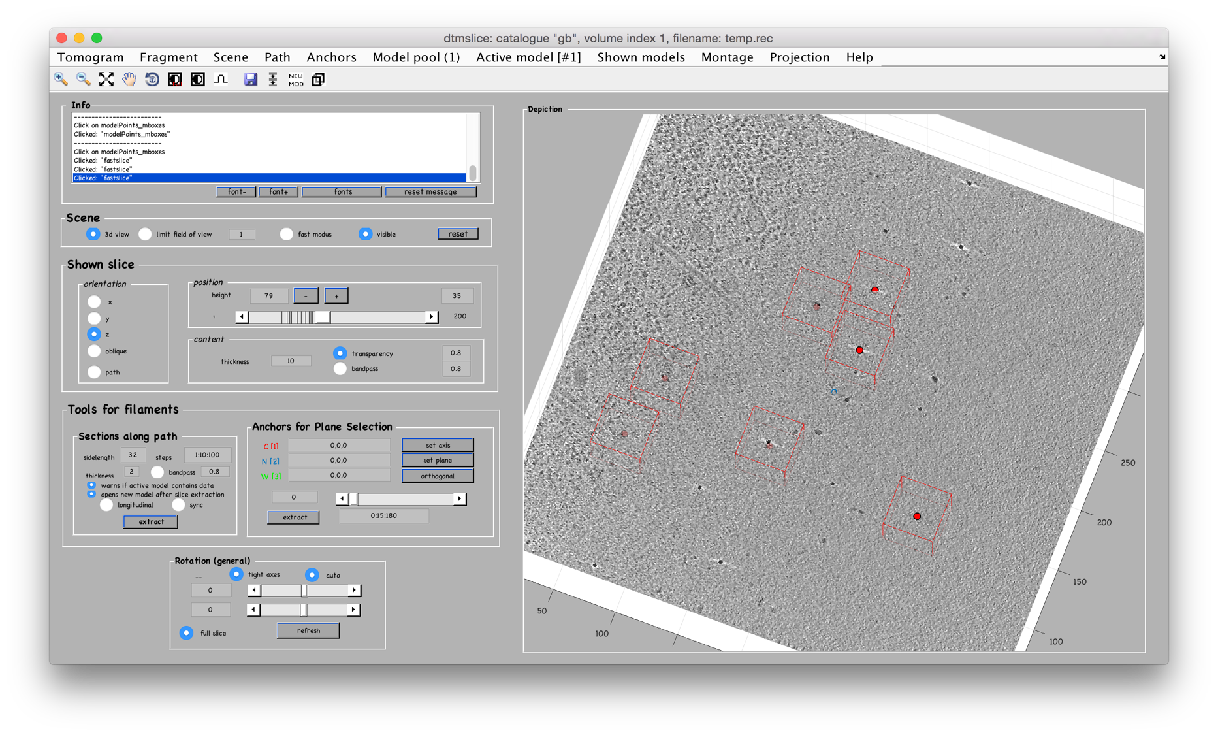1218x735 pixels.
Task: Open the Anchors menu
Action: pos(332,57)
